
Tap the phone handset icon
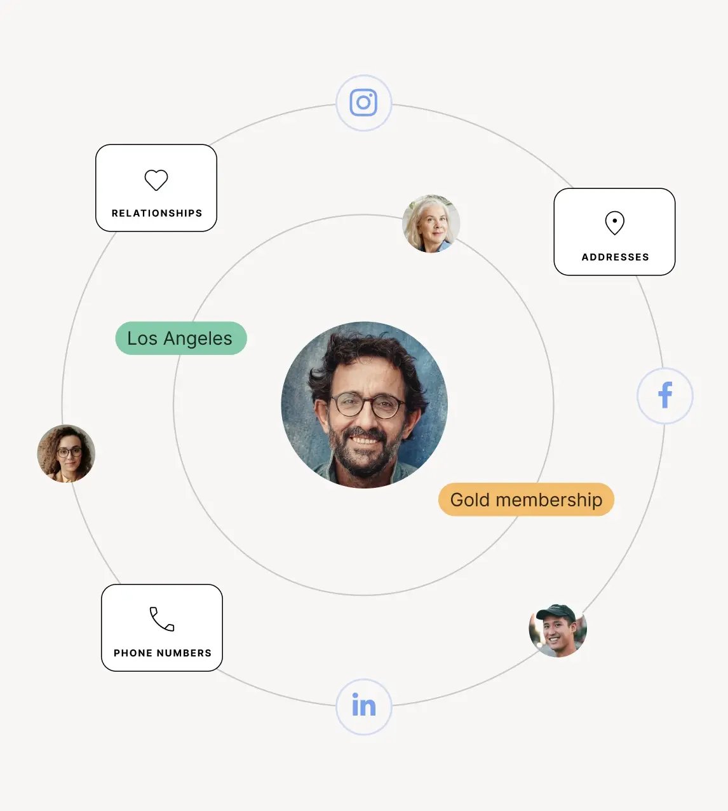click(162, 619)
